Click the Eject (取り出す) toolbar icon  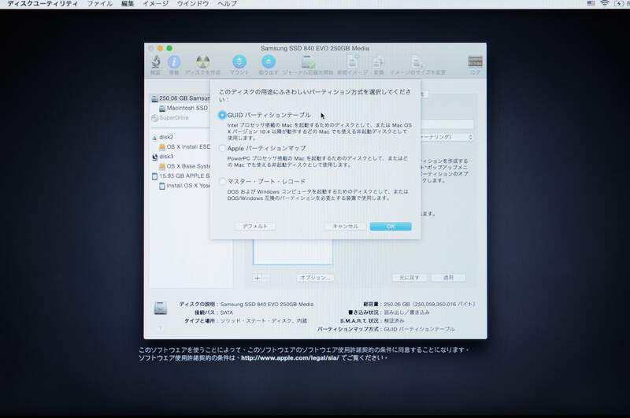[x=269, y=61]
